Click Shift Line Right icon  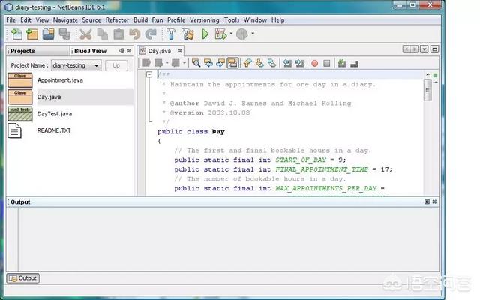click(x=299, y=63)
